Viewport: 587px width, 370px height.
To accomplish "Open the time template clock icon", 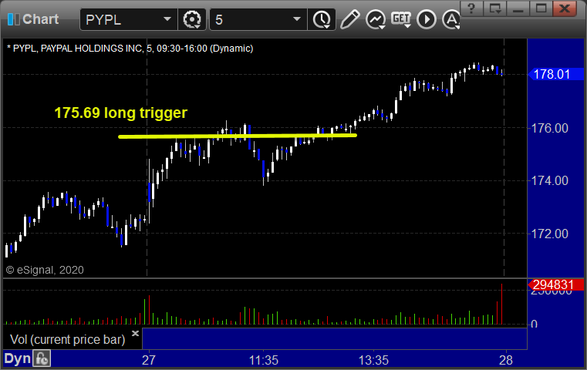I will pos(322,19).
